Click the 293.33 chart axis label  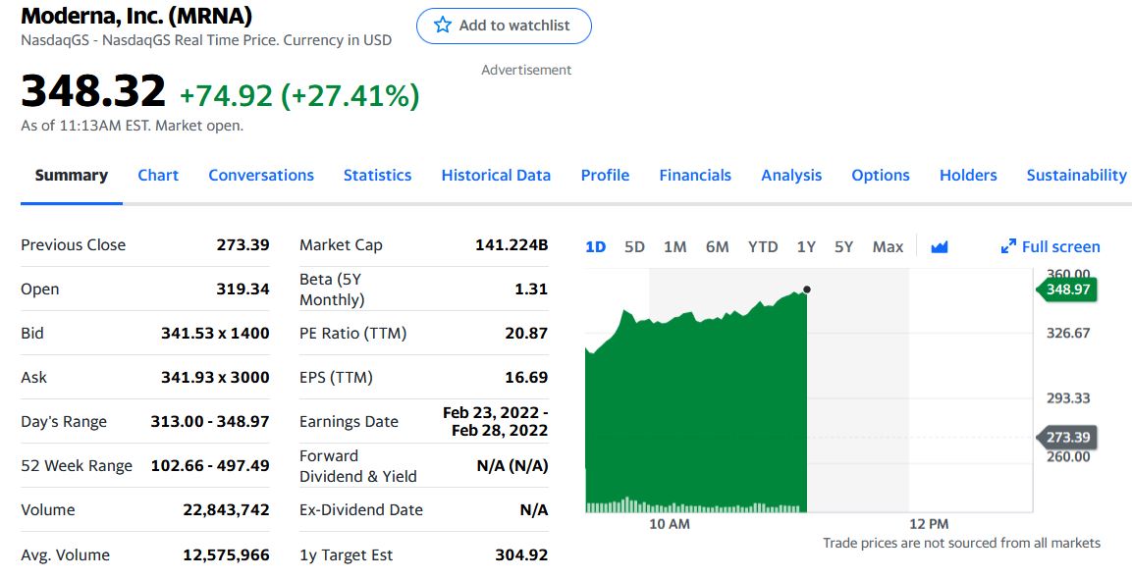point(1068,397)
